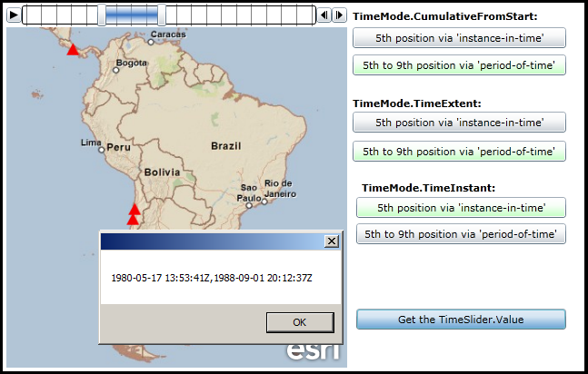Get the TimeSlider.Value

click(x=461, y=320)
